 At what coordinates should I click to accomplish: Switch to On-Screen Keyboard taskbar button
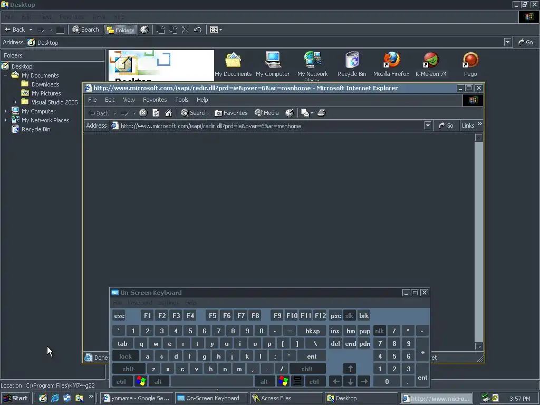coord(211,398)
